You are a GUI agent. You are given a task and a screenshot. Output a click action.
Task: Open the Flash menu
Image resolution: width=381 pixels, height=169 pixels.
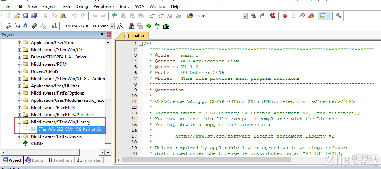tap(65, 6)
